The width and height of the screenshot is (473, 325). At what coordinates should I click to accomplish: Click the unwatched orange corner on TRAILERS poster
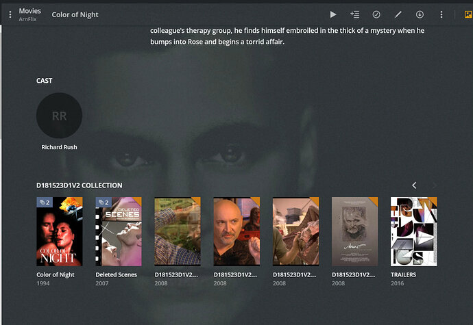433,200
